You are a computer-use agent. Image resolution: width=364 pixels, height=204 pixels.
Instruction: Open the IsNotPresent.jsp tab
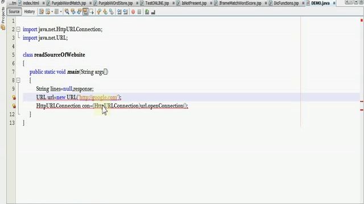click(194, 3)
